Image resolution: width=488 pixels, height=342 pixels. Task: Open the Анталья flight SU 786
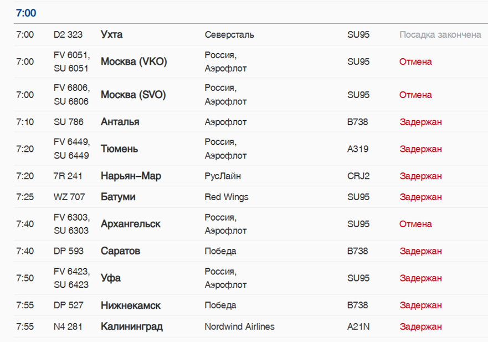pos(120,122)
